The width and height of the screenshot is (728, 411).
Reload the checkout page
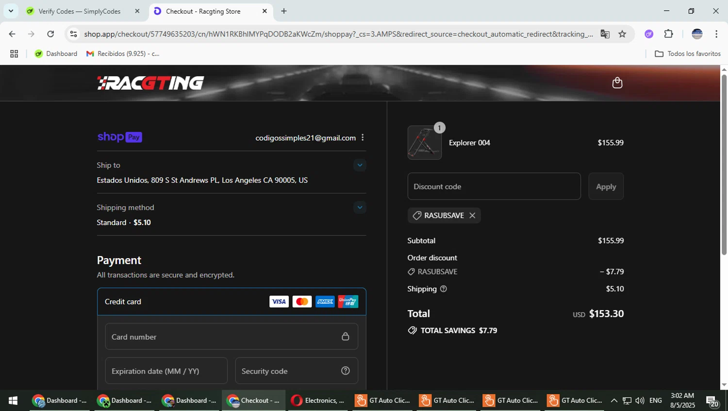(50, 34)
